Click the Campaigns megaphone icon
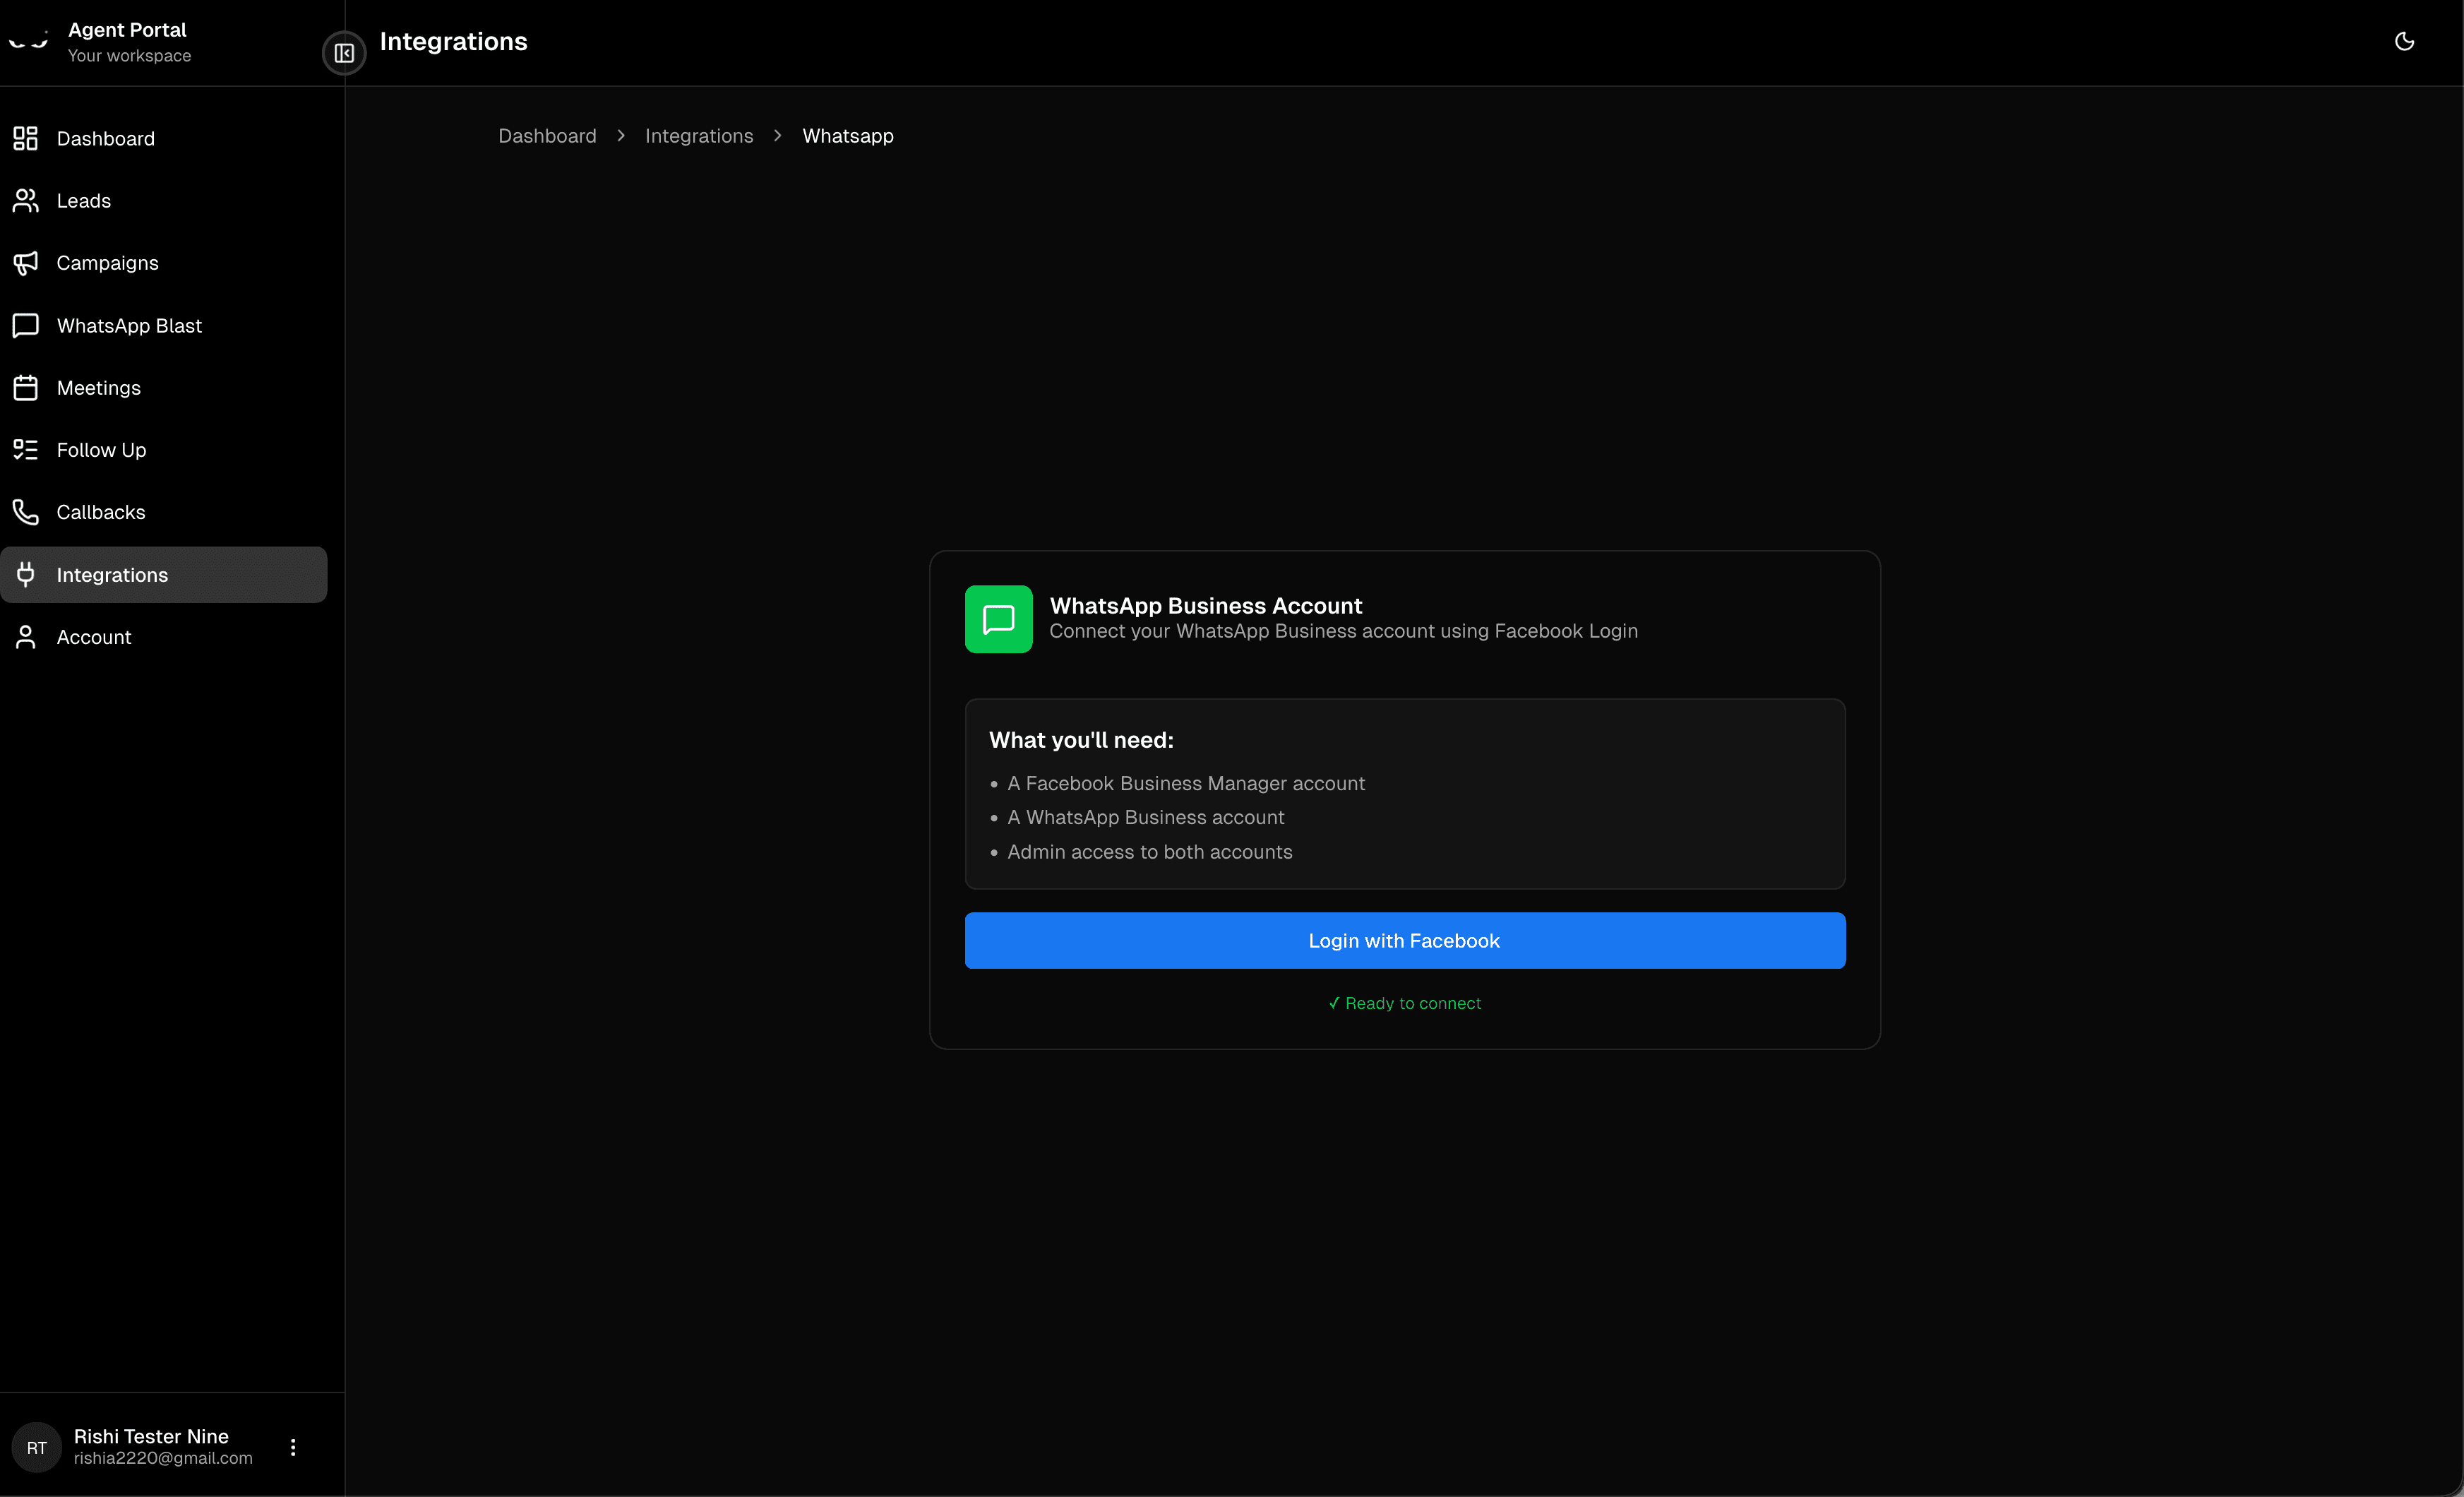Viewport: 2464px width, 1497px height. click(26, 263)
